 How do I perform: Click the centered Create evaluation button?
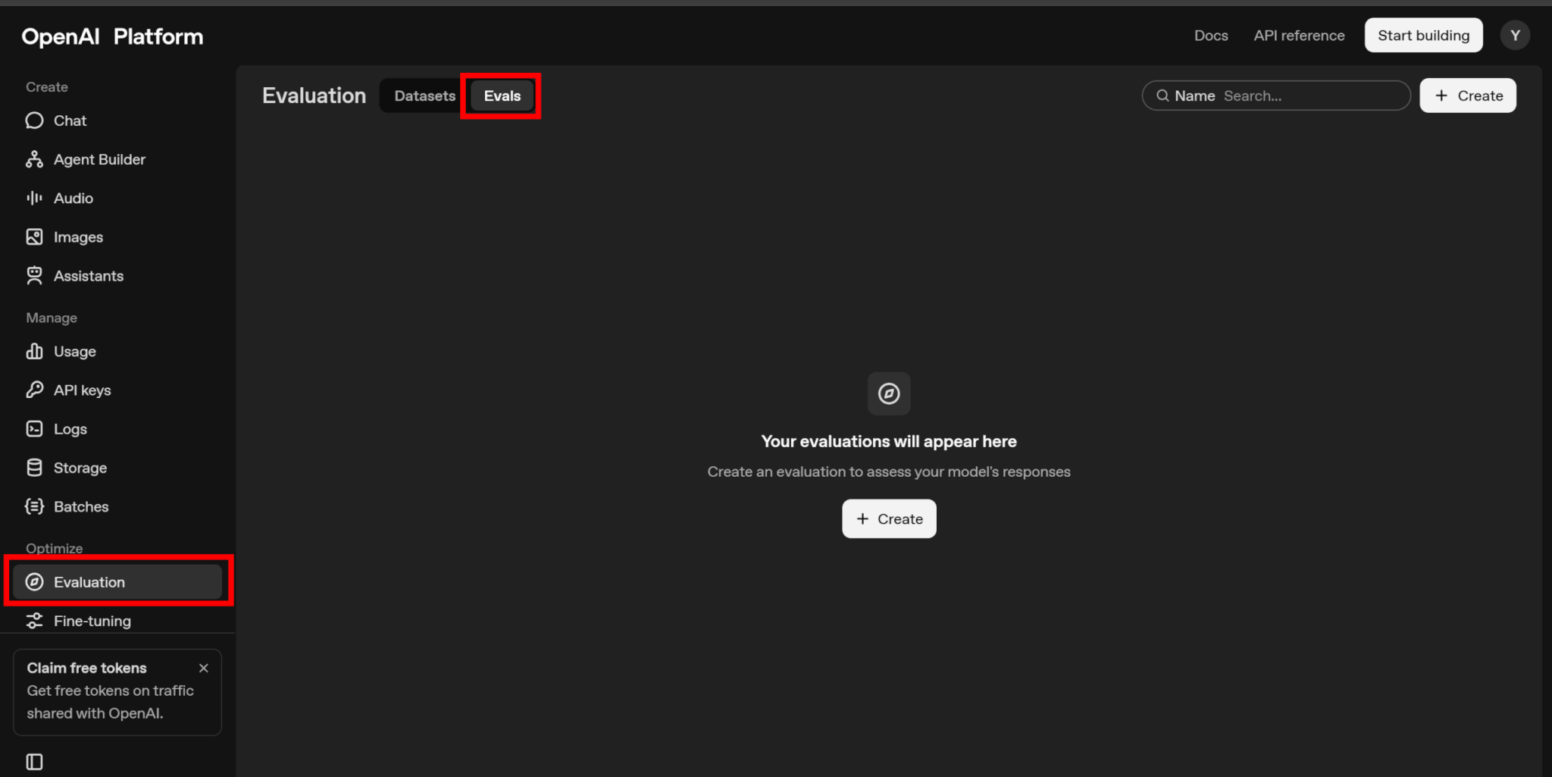point(889,519)
